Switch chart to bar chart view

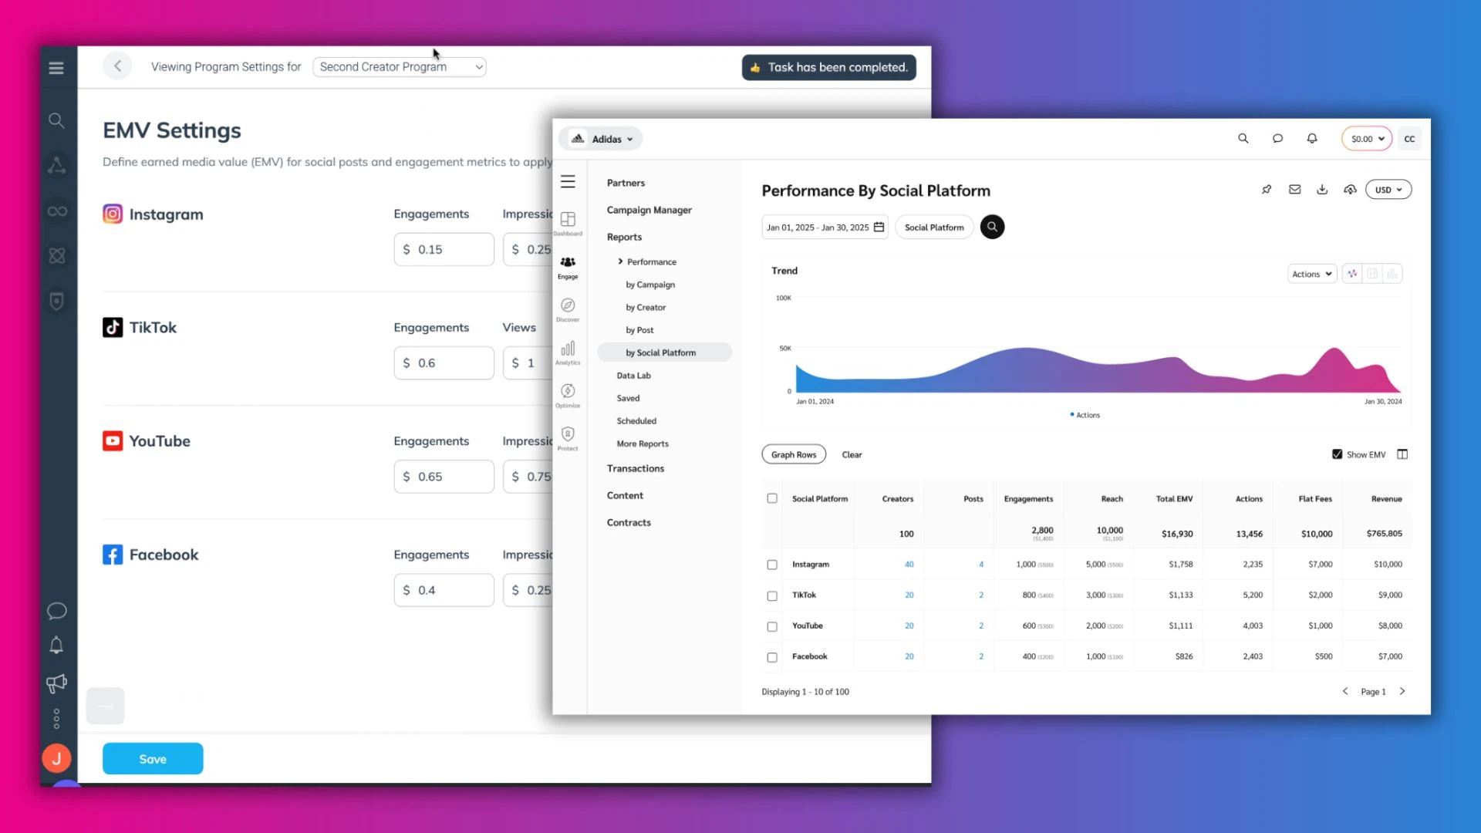[1392, 273]
